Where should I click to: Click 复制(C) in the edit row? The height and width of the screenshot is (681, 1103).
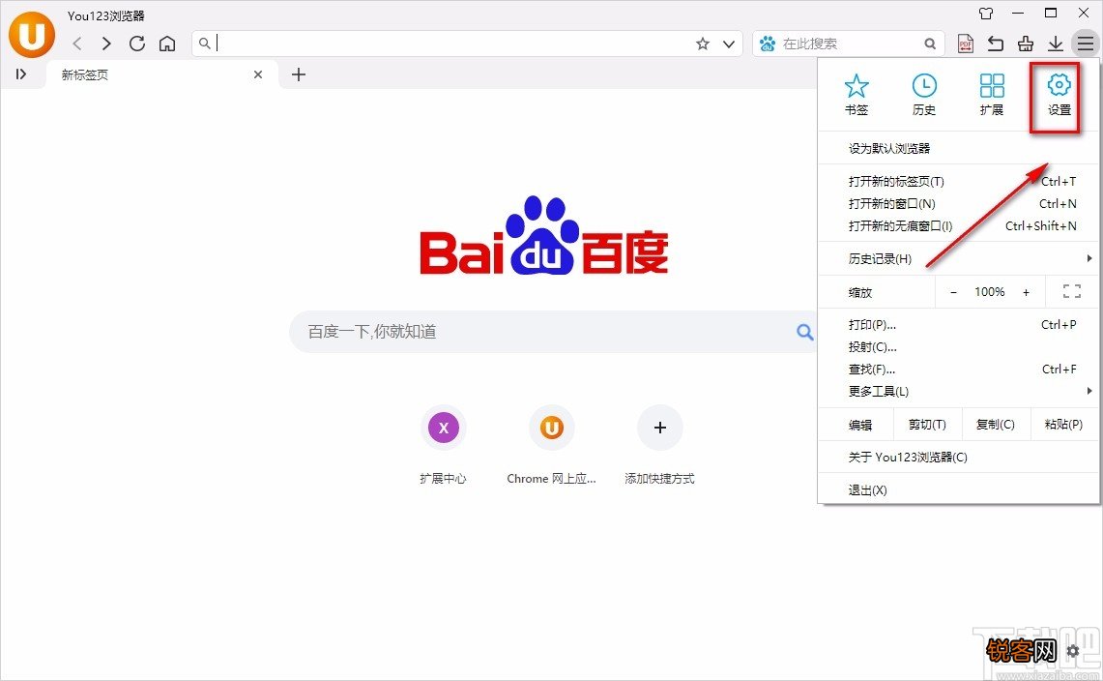pyautogui.click(x=995, y=425)
